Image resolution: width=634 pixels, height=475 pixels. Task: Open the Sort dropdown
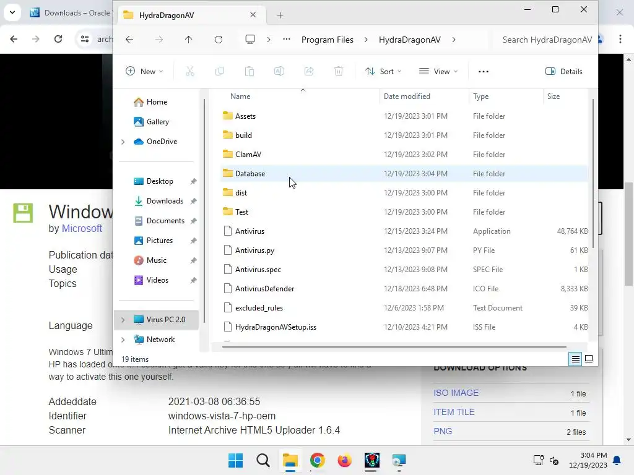click(x=383, y=72)
